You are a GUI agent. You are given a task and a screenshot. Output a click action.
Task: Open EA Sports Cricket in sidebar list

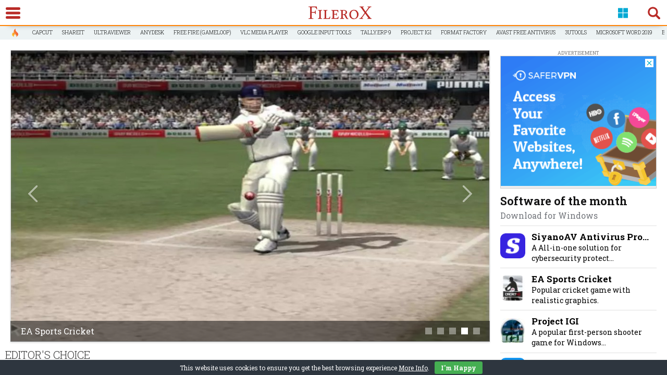point(572,279)
